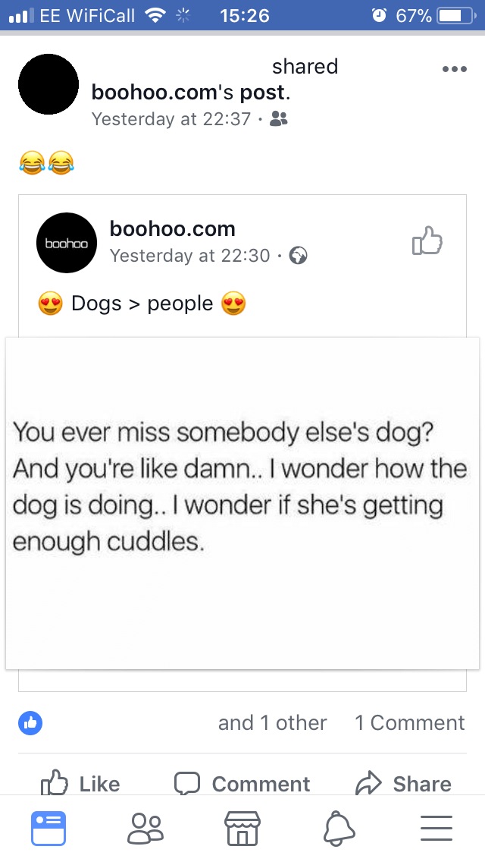485x862 pixels.
Task: Open the boohoo.com page name link
Action: click(x=173, y=228)
